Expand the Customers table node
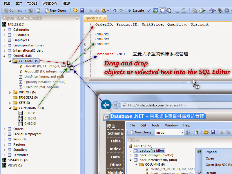The image size is (232, 174). pyautogui.click(x=4, y=35)
